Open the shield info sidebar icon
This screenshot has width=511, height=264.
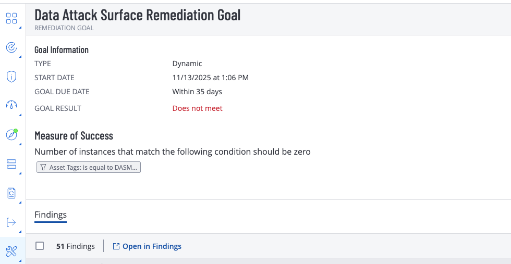11,77
